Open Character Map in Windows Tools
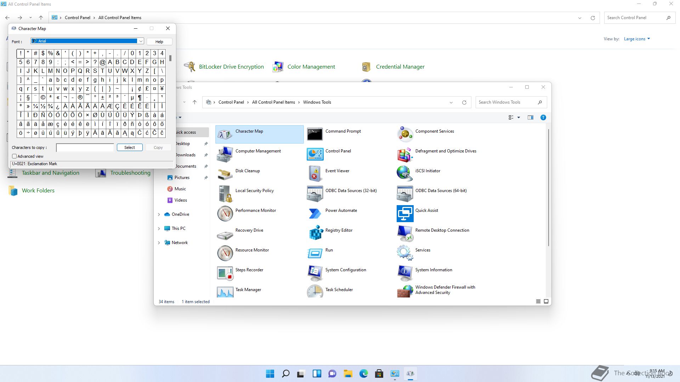The image size is (680, 382). click(x=259, y=134)
